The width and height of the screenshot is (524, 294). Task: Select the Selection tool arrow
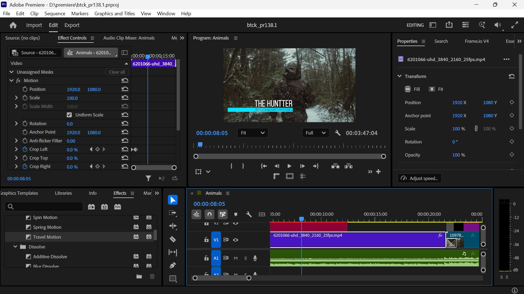[x=173, y=200]
